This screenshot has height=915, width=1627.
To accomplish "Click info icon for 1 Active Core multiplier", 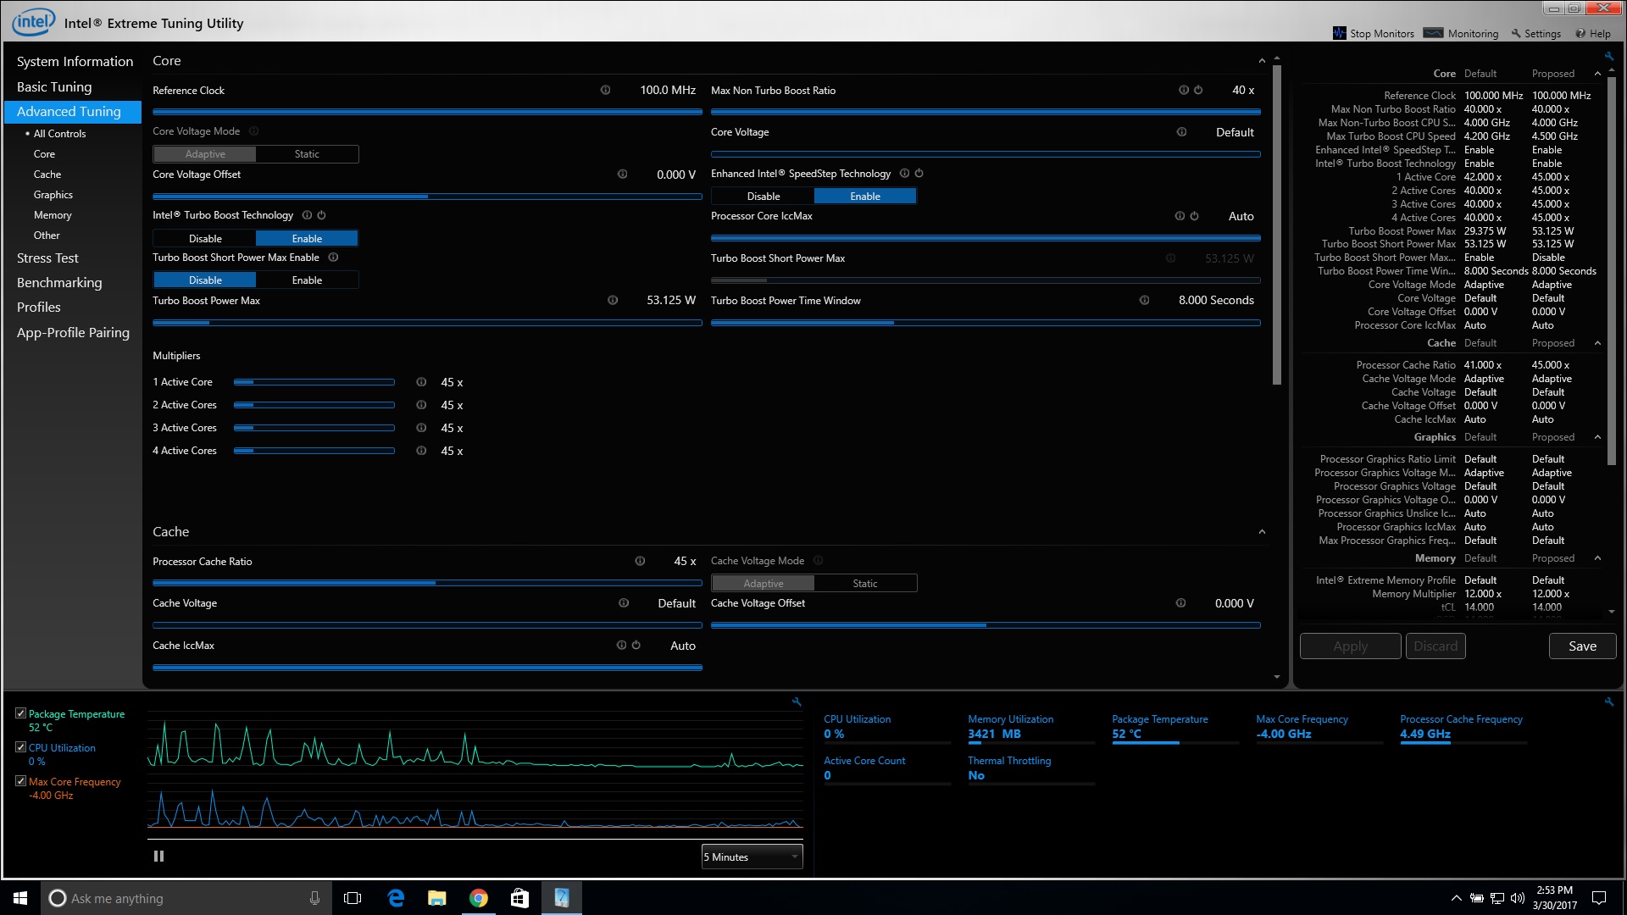I will 421,382.
